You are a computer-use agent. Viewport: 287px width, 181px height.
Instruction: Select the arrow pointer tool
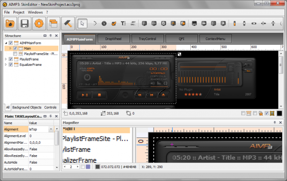point(82,23)
